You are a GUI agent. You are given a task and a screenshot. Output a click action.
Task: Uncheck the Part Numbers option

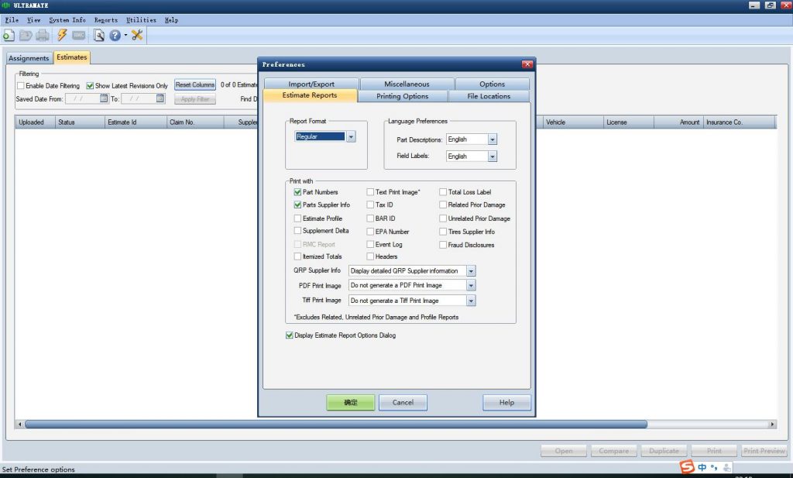(x=297, y=192)
